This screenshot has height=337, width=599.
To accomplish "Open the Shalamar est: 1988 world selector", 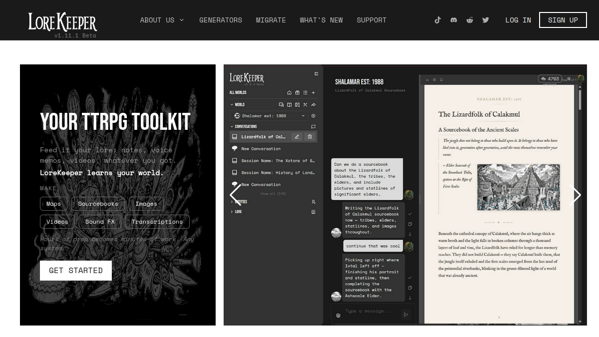I will coord(269,116).
